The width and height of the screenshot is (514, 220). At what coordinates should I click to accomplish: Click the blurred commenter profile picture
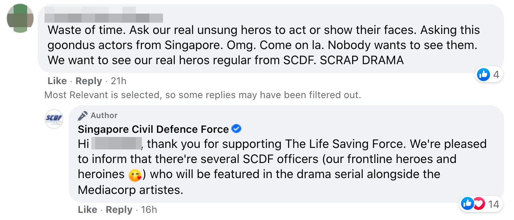(x=20, y=18)
